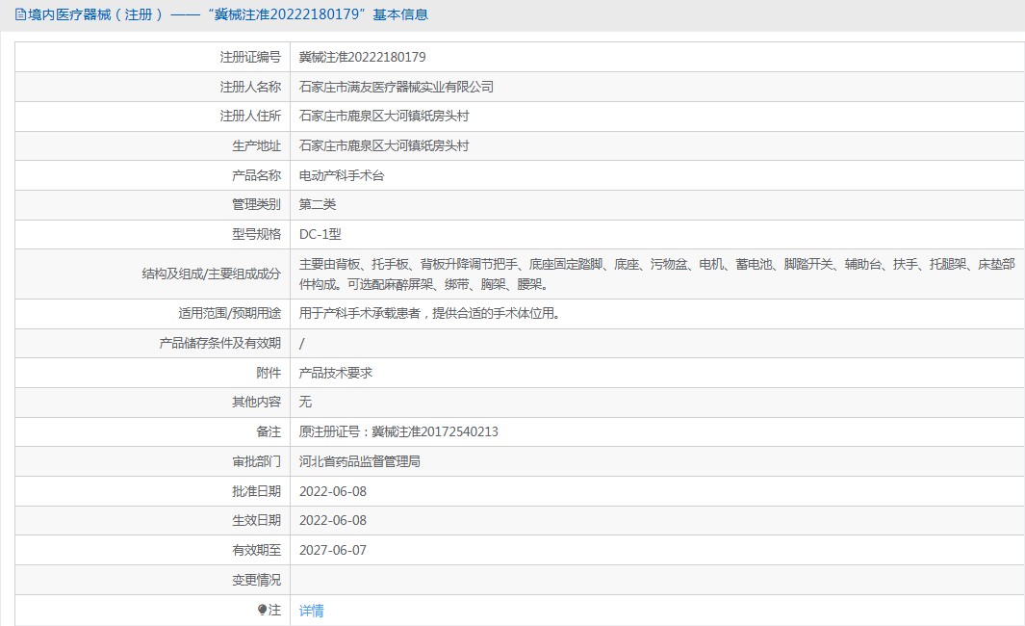Select the product name 电动产科手术台
1025x626 pixels.
342,174
